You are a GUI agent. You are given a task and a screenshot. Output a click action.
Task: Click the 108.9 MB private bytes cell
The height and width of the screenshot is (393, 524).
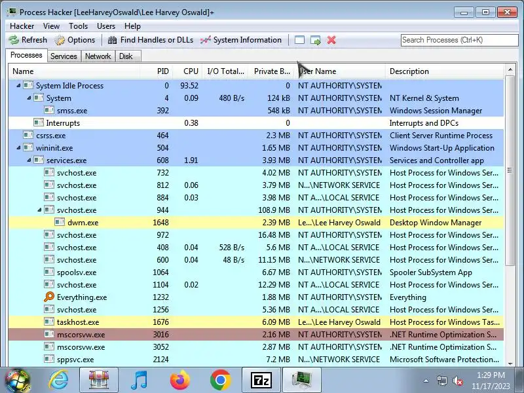point(274,210)
